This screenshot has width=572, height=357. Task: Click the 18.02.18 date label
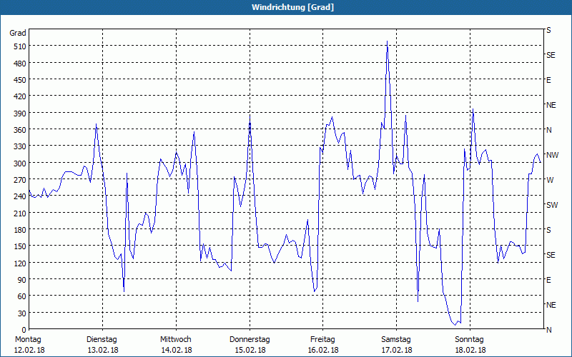click(x=470, y=350)
